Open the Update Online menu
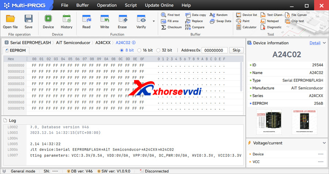Viewport: 329px width, 174px height. click(x=159, y=5)
